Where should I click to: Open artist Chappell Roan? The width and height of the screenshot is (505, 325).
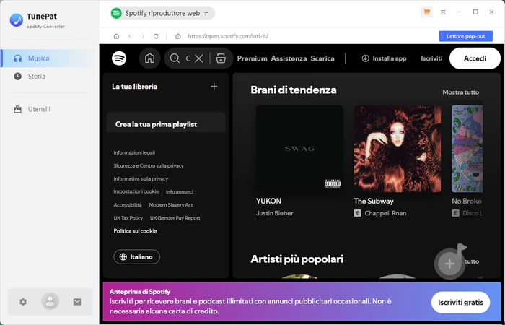point(385,213)
